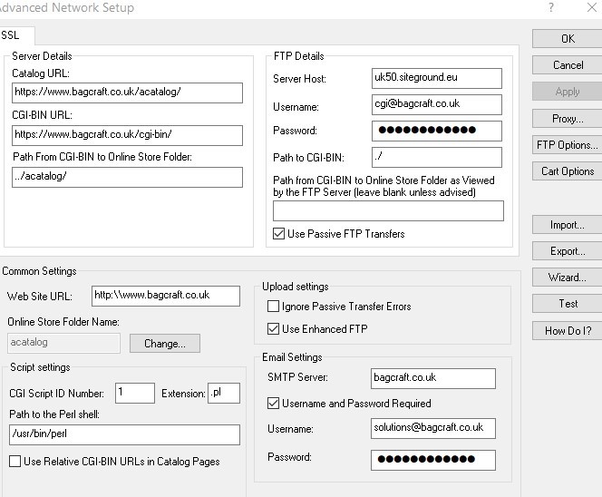
Task: Click the Import button
Action: pyautogui.click(x=568, y=225)
